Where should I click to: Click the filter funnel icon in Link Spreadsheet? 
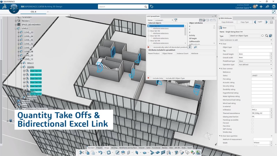(176, 20)
